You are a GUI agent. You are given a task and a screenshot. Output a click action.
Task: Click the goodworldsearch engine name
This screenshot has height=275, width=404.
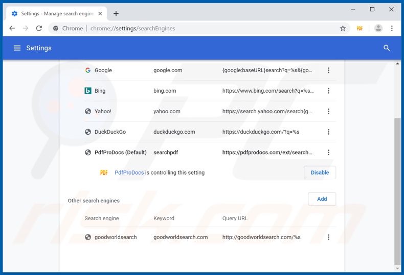(116, 237)
